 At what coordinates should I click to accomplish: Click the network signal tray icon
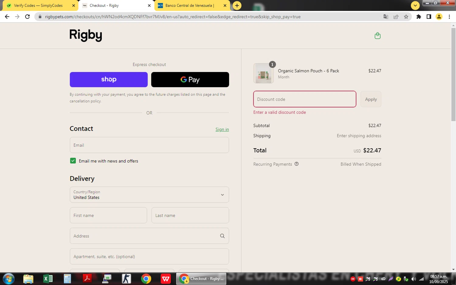point(421,279)
